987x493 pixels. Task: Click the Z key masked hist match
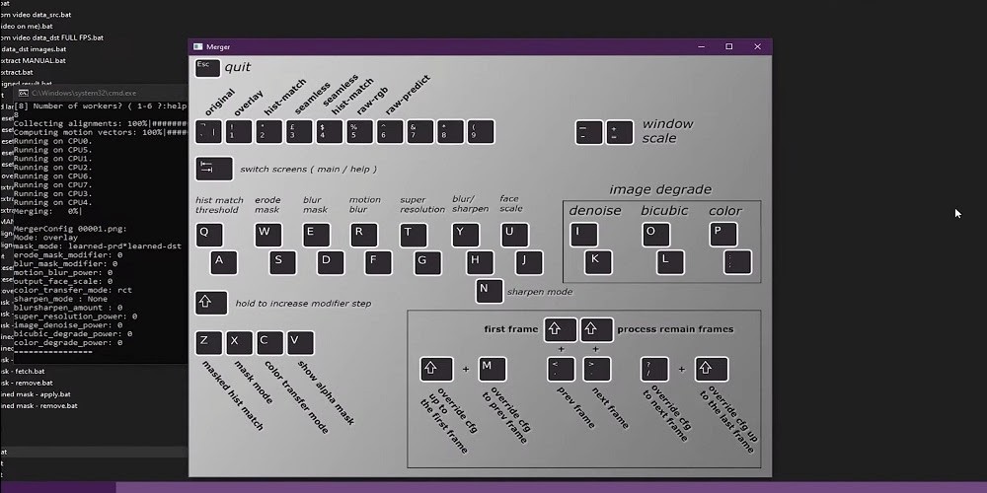pos(208,342)
